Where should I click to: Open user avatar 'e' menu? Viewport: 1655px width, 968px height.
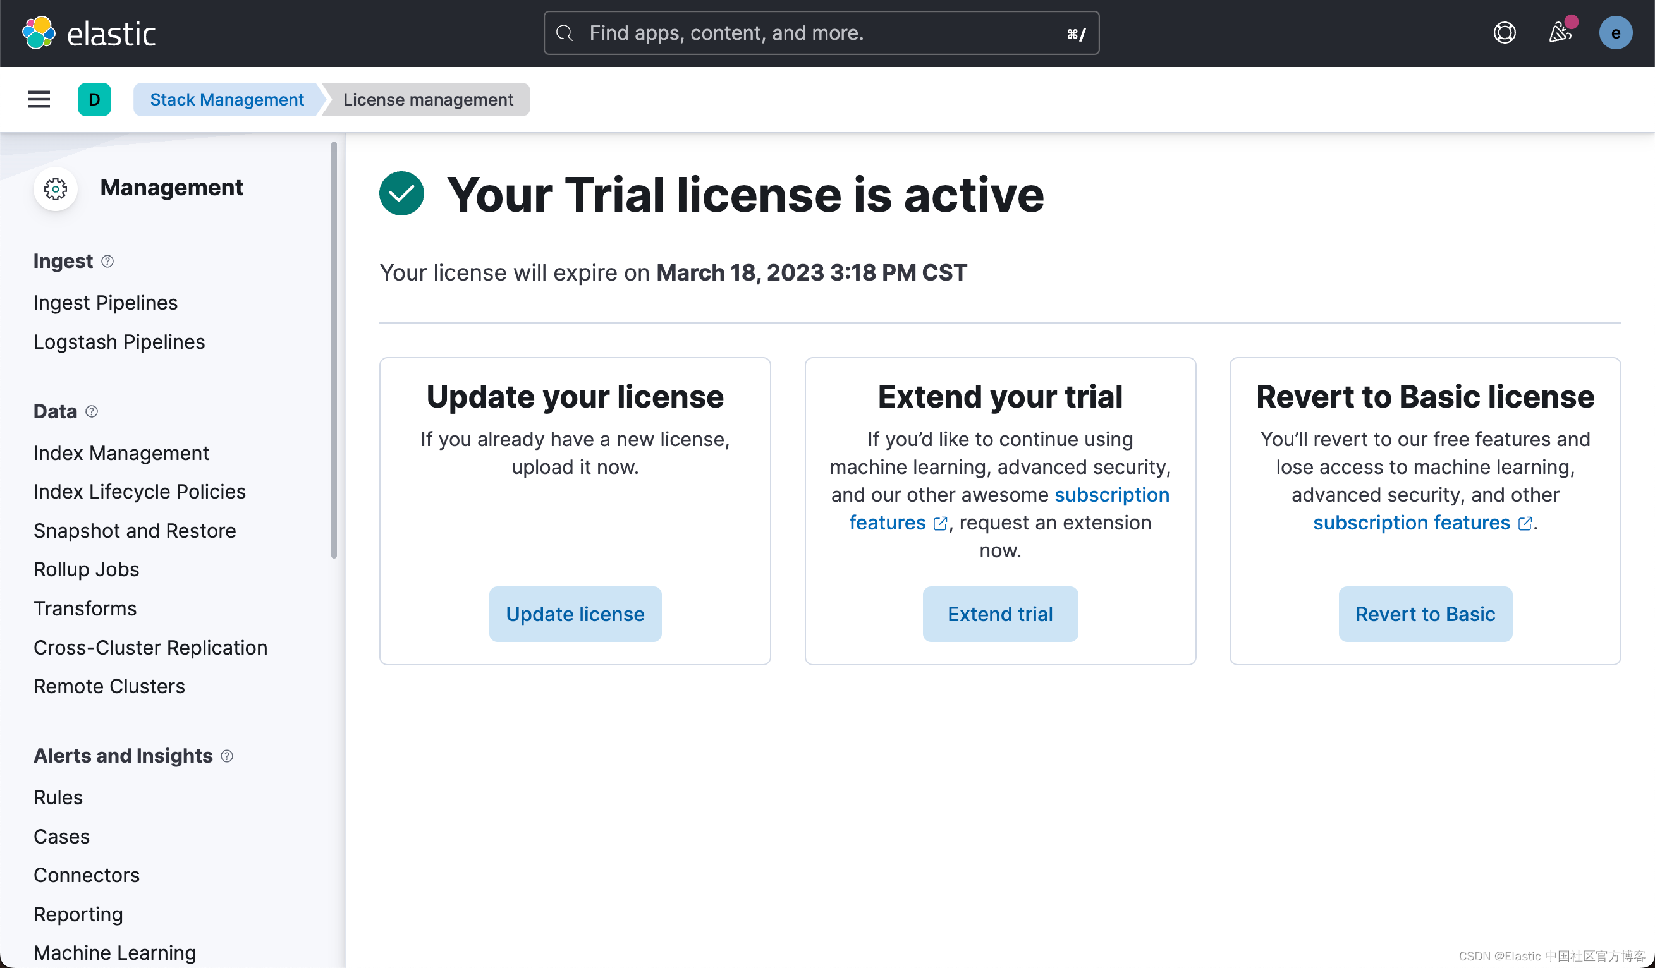tap(1615, 33)
